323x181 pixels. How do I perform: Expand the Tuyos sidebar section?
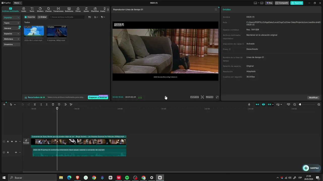[12, 23]
